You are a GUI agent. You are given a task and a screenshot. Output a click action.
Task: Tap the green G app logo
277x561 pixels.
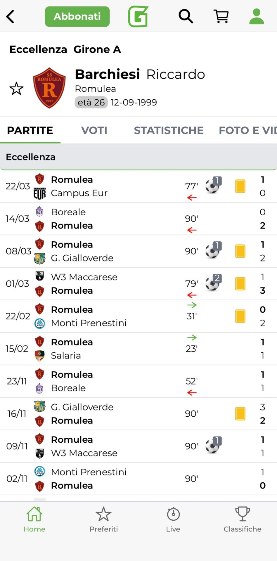coord(138,16)
